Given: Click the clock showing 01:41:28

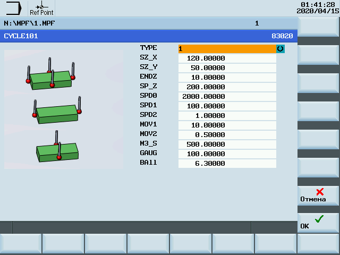Looking at the screenshot, I should pos(318,5).
